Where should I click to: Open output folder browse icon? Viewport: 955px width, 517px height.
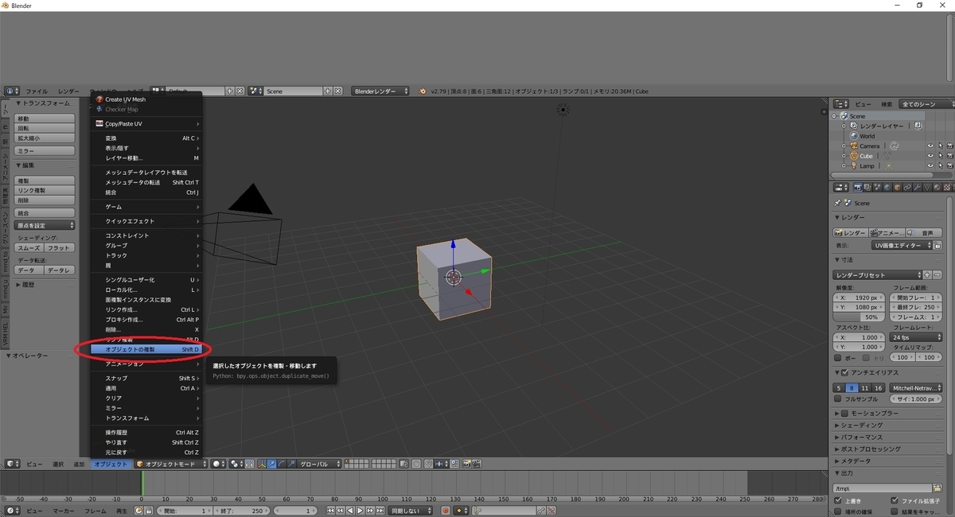coord(937,488)
